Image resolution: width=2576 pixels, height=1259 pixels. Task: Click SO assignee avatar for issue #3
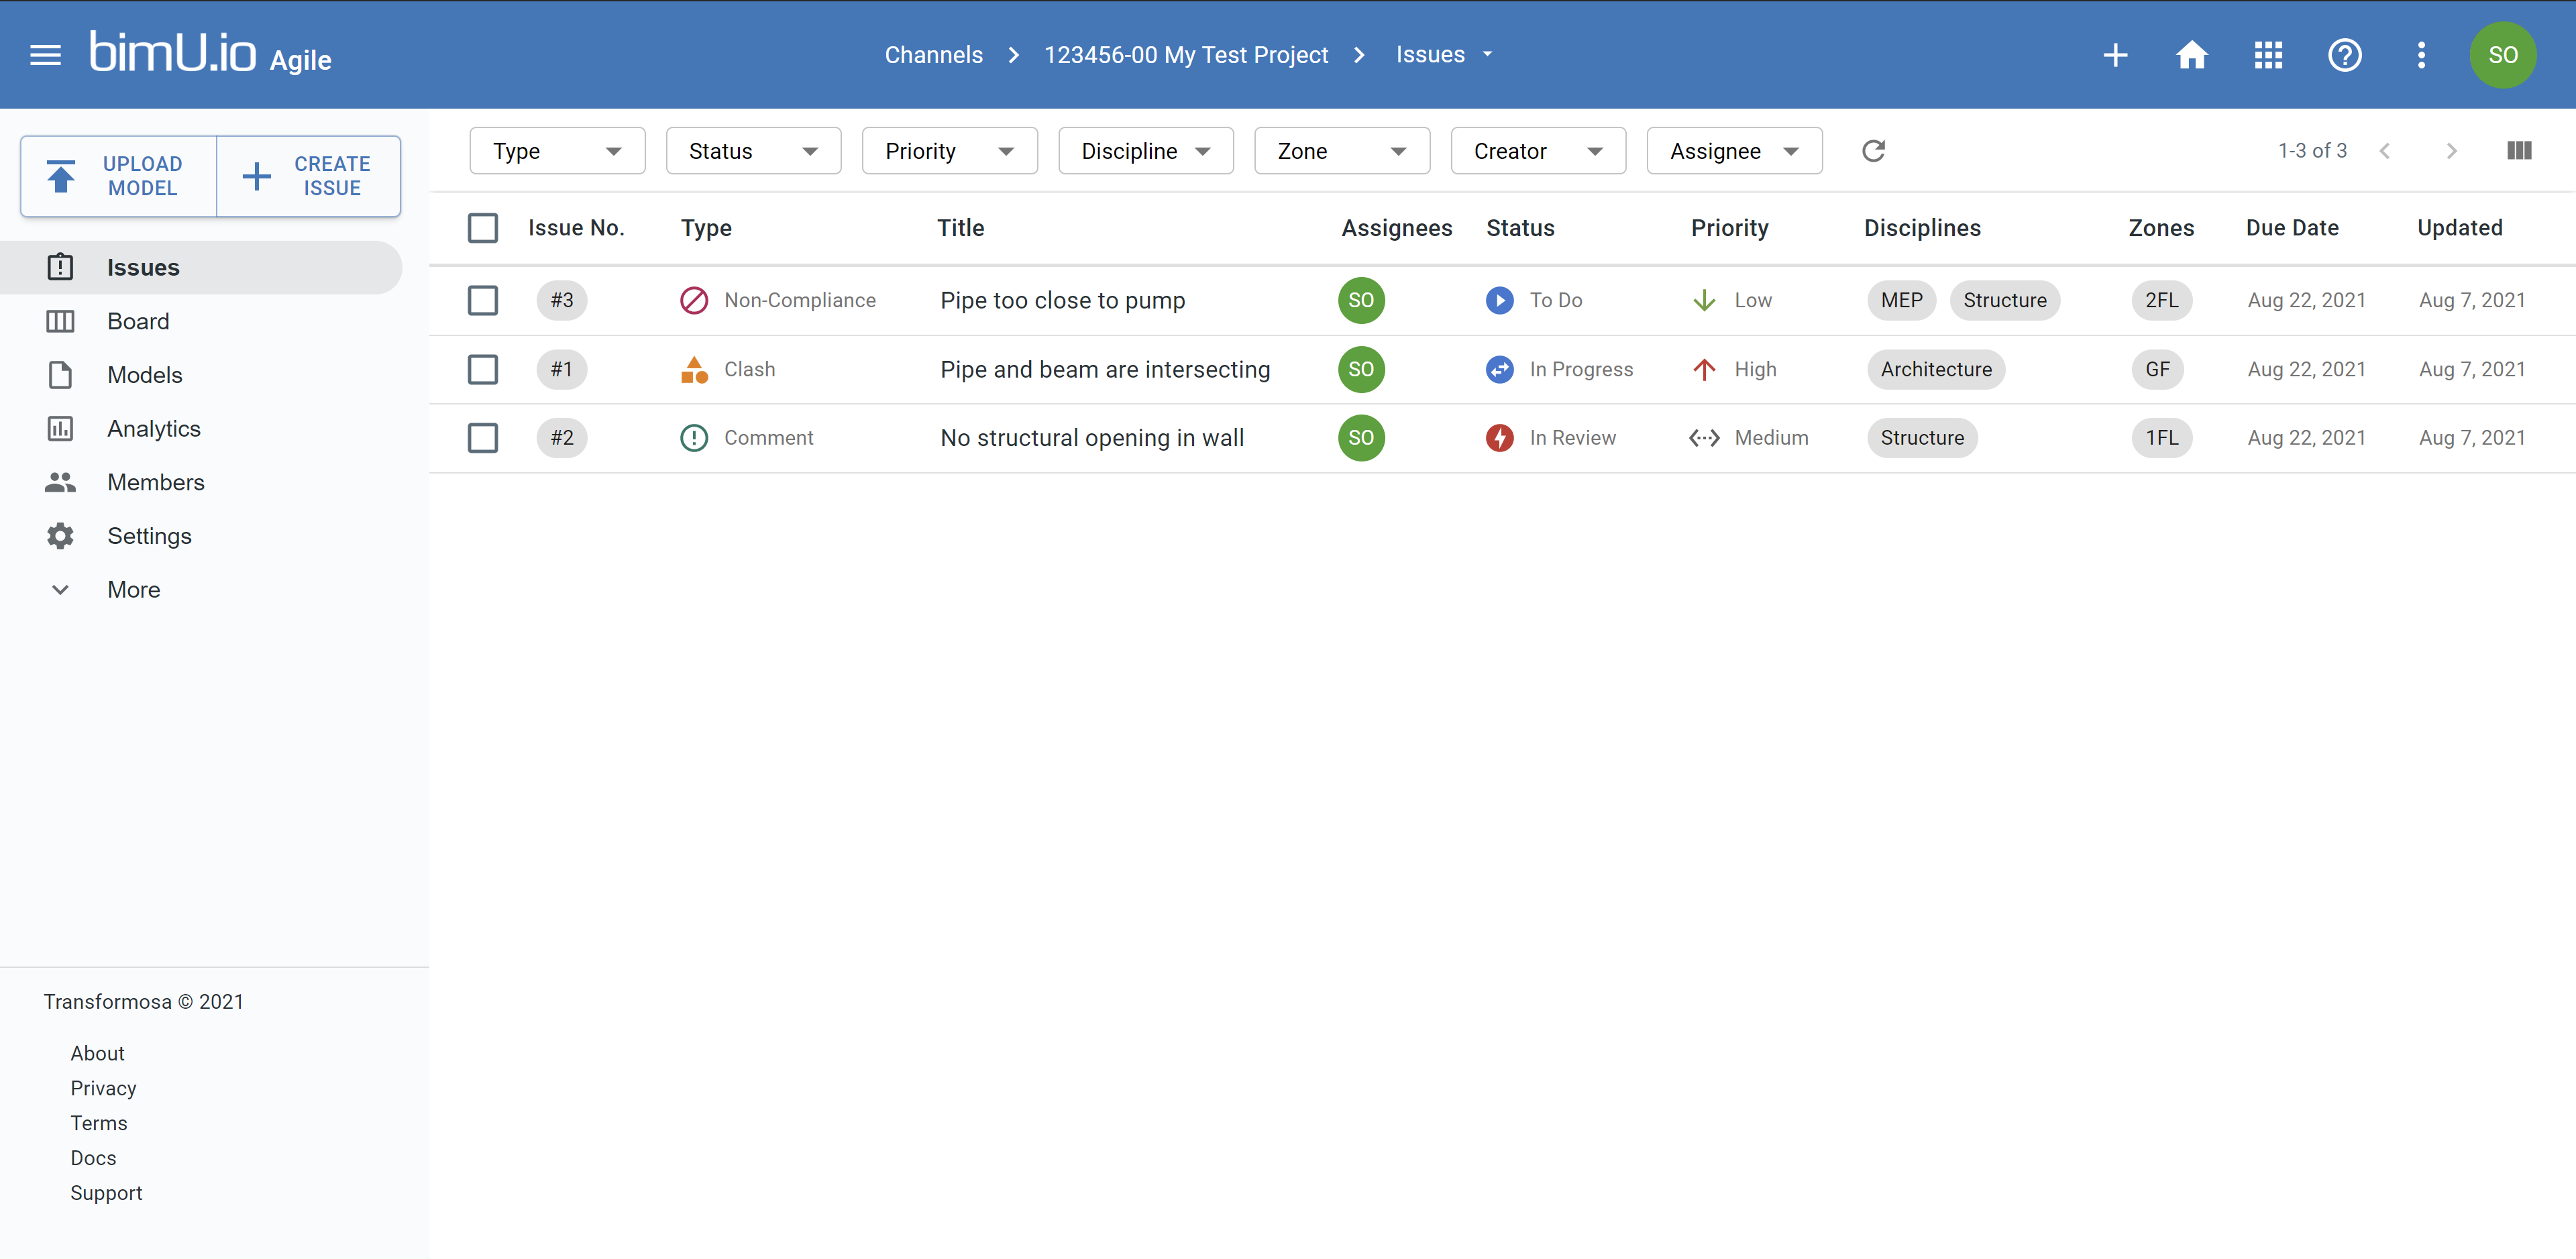pos(1361,300)
